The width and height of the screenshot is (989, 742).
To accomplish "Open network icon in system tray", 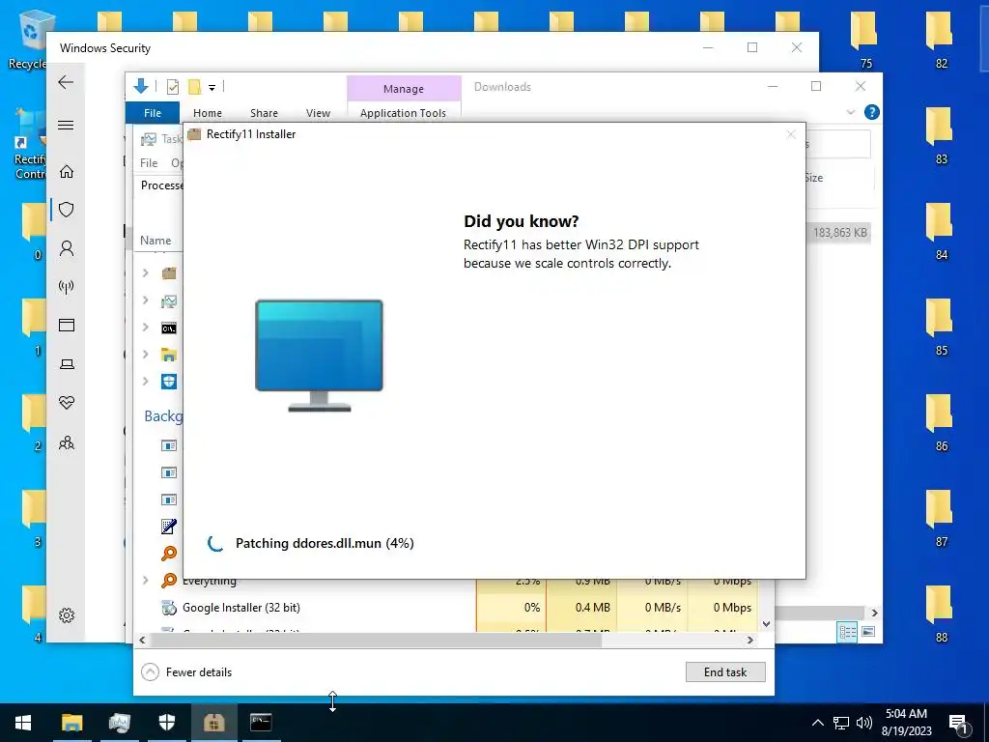I will tap(841, 723).
